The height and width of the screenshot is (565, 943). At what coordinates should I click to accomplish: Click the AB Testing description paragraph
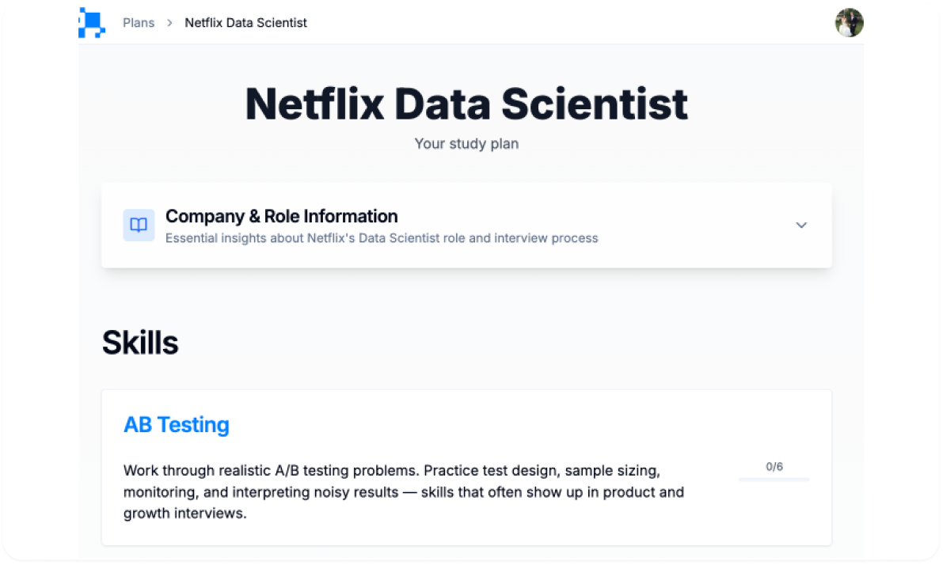click(404, 492)
